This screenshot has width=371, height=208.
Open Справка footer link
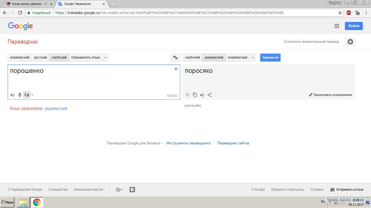click(317, 190)
